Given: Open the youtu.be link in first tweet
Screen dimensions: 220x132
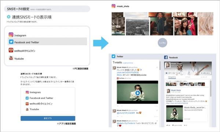Looking at the screenshot, I should tap(128, 72).
